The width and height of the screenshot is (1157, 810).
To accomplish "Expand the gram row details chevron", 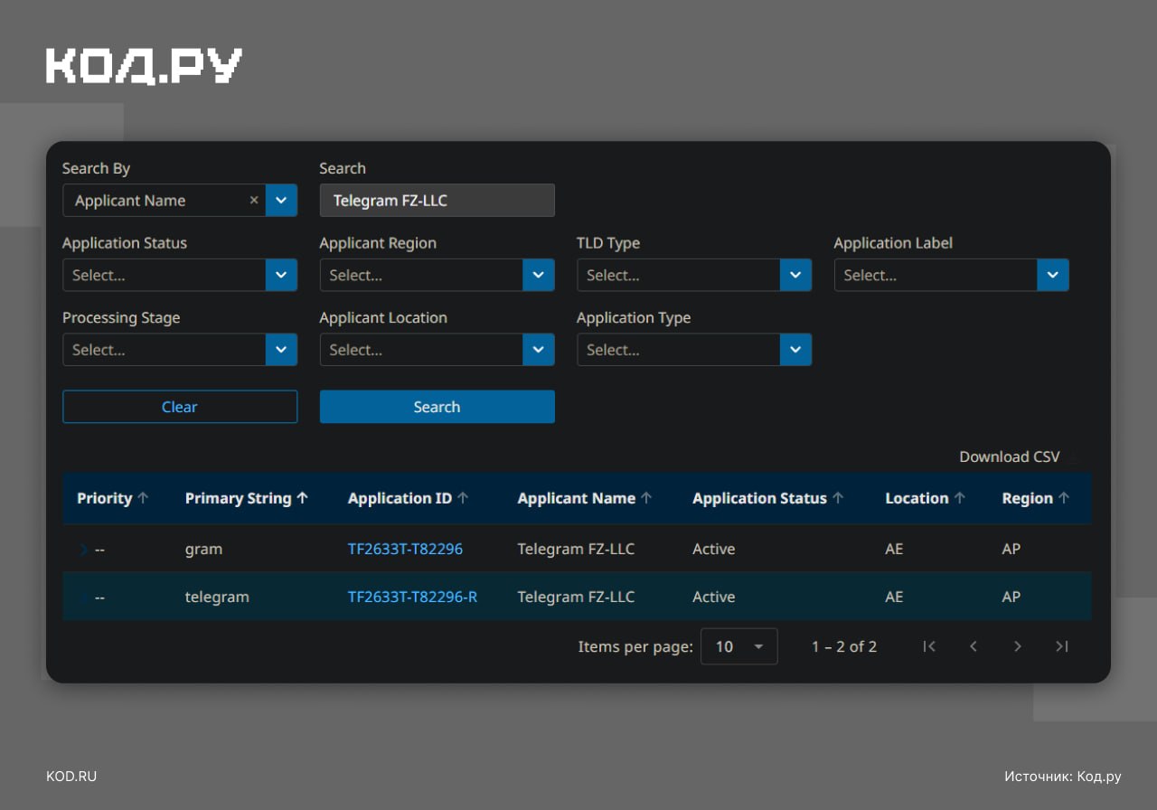I will coord(84,549).
